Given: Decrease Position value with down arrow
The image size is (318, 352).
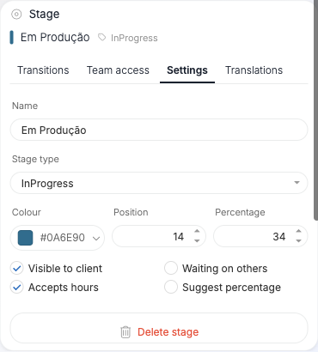Looking at the screenshot, I should 197,241.
